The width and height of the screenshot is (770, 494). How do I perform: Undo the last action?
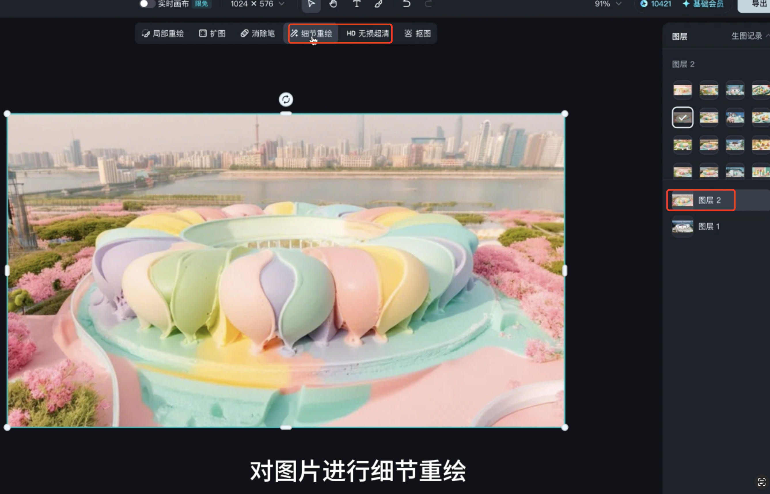(x=406, y=4)
